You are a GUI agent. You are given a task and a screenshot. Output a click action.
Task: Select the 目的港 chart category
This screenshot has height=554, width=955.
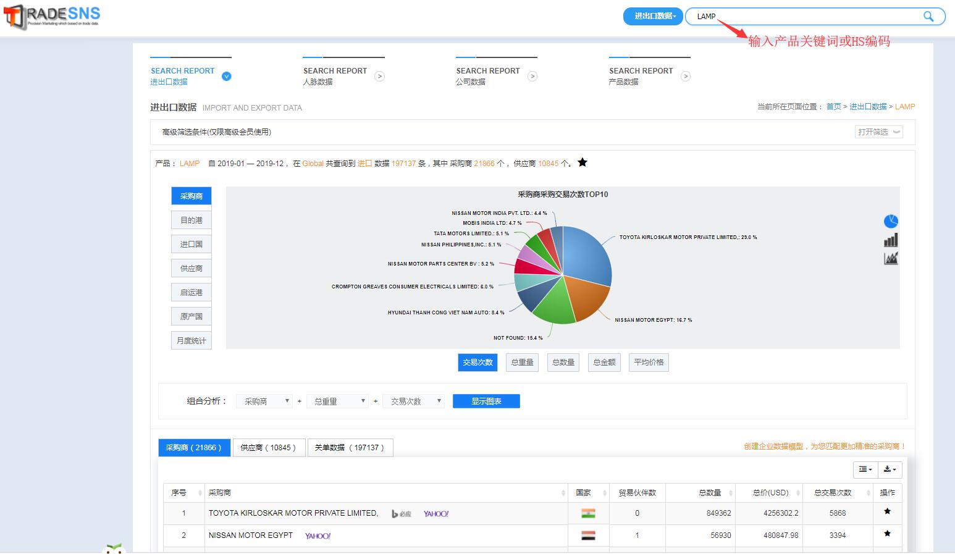point(191,220)
